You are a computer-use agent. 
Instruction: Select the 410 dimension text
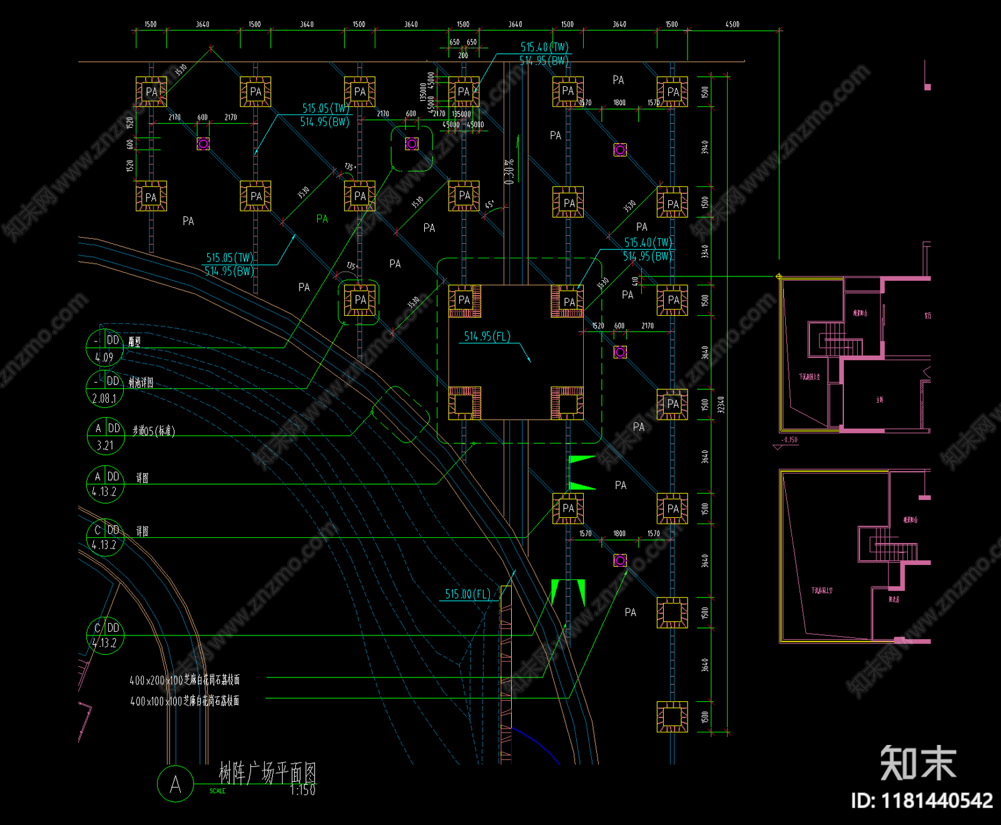636,281
